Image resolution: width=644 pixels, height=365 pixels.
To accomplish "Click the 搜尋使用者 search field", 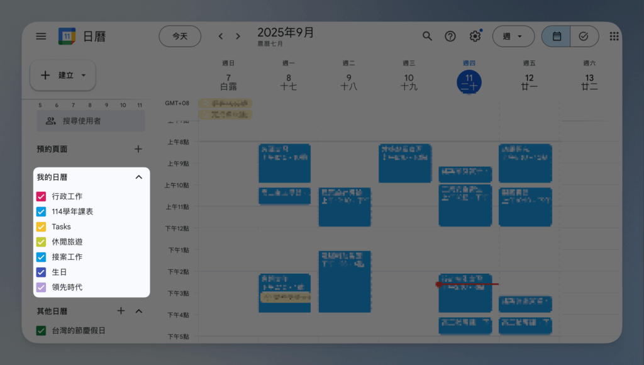I will click(x=91, y=121).
